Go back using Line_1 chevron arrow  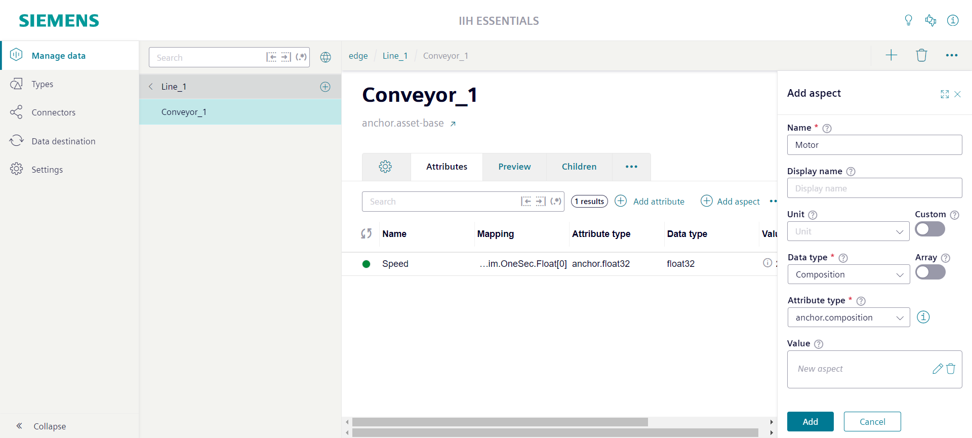(151, 87)
